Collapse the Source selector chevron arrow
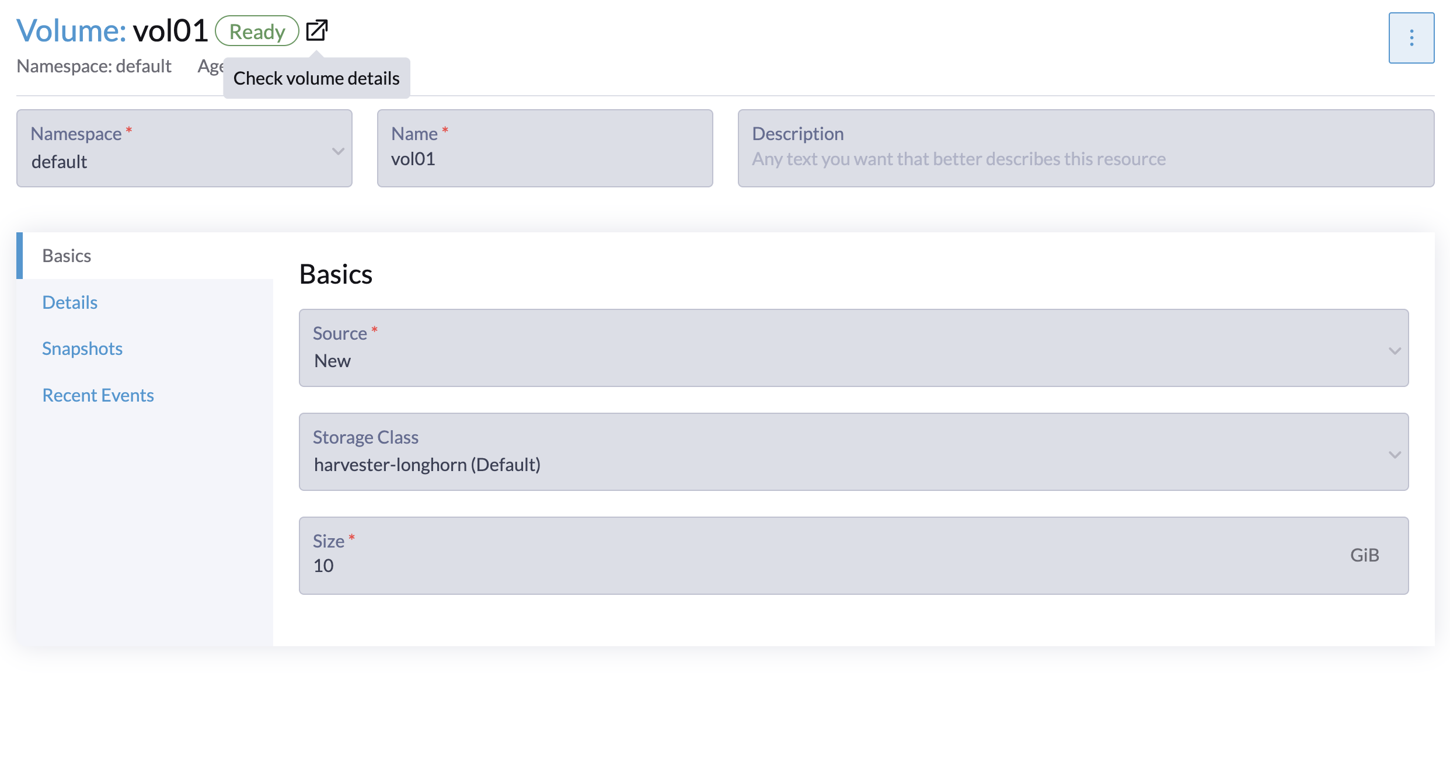The width and height of the screenshot is (1450, 760). (x=1395, y=350)
